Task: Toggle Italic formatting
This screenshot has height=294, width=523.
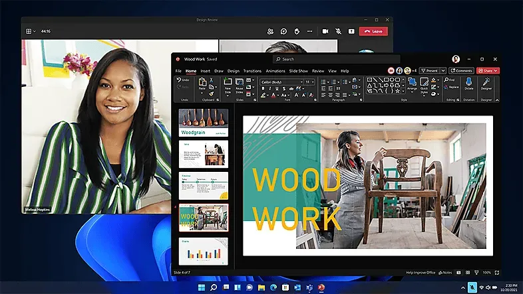Action: (x=270, y=88)
